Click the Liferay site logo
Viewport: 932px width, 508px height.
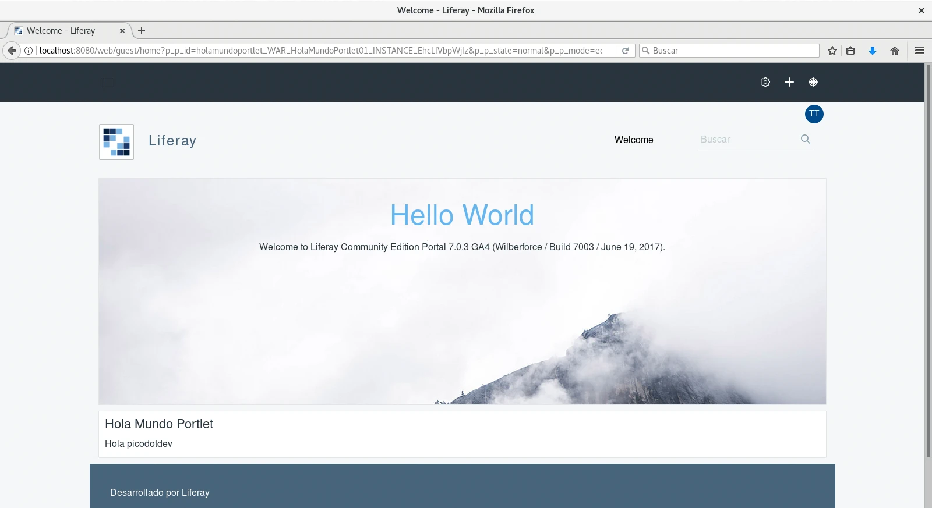click(x=116, y=141)
